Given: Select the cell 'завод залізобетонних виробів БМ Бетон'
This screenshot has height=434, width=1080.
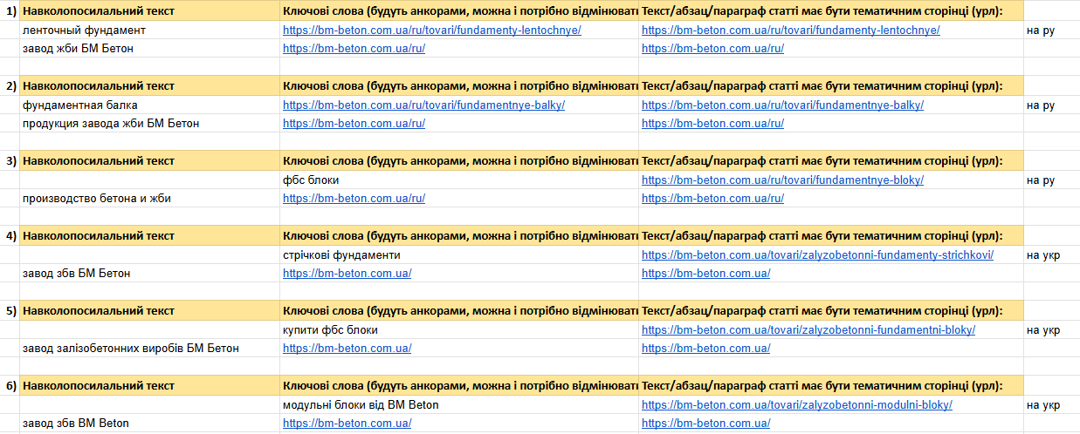Looking at the screenshot, I should click(x=149, y=349).
